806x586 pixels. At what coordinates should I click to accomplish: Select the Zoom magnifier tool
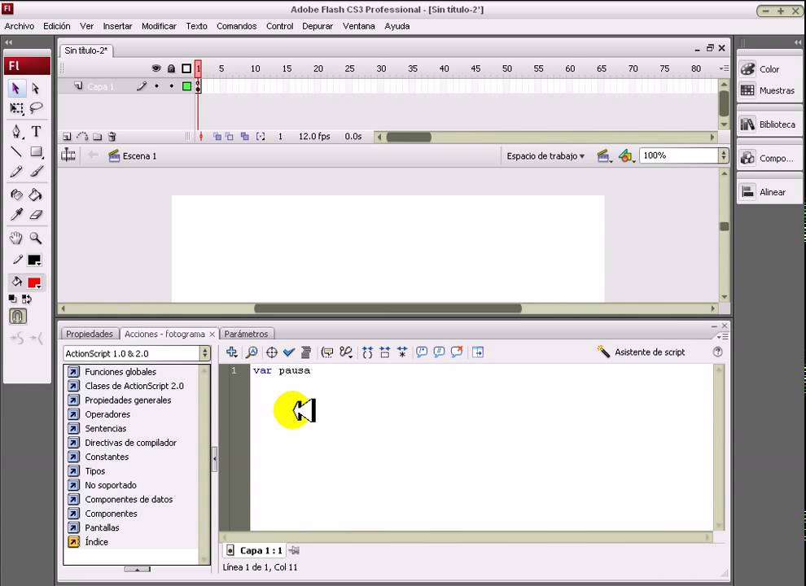click(x=36, y=238)
